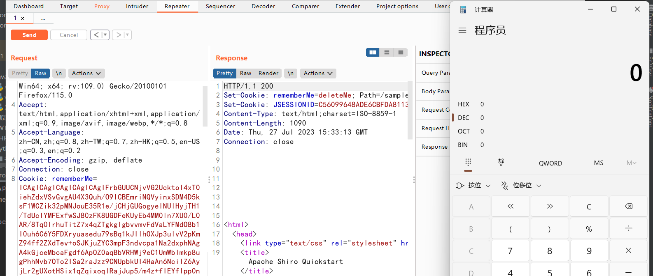Open the Decoder tab
Viewport: 653px width, 276px height.
(x=263, y=6)
